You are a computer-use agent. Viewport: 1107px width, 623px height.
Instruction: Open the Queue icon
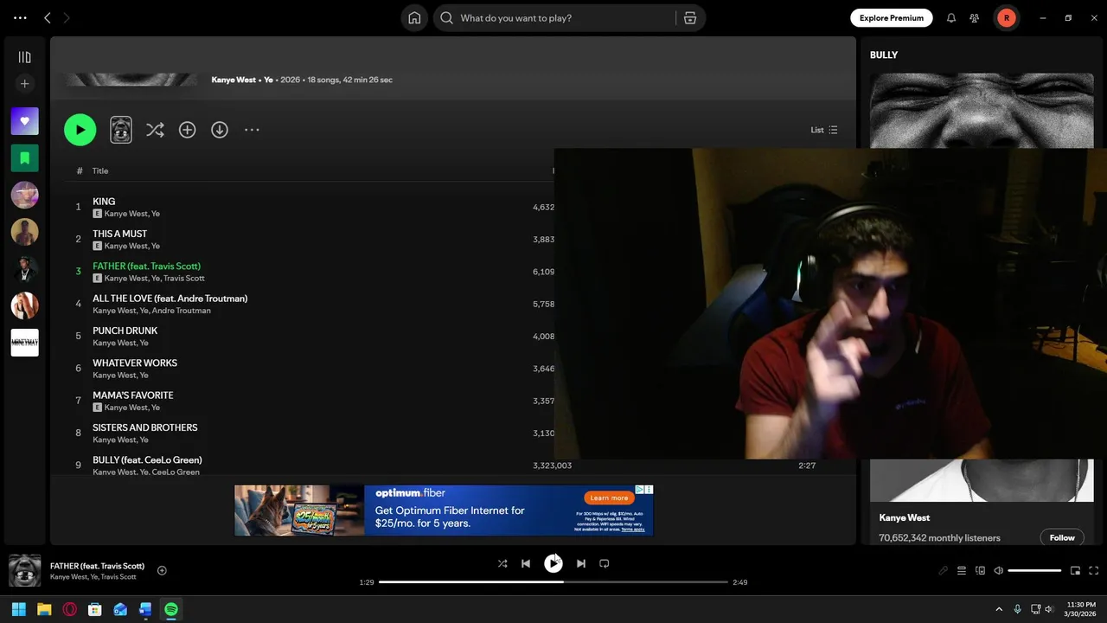click(x=962, y=570)
